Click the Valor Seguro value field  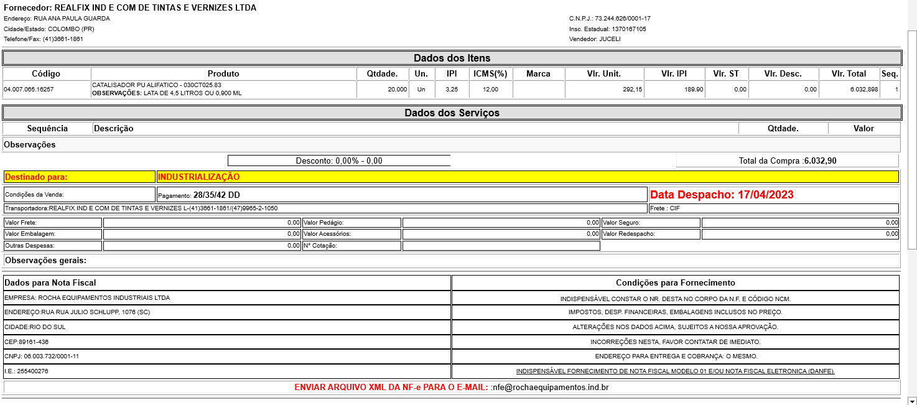(x=799, y=223)
